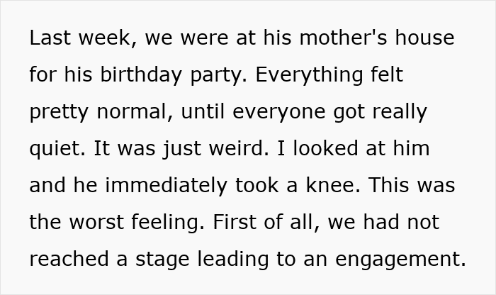
Task: Click the word "stage" in last line
Action: coord(162,260)
